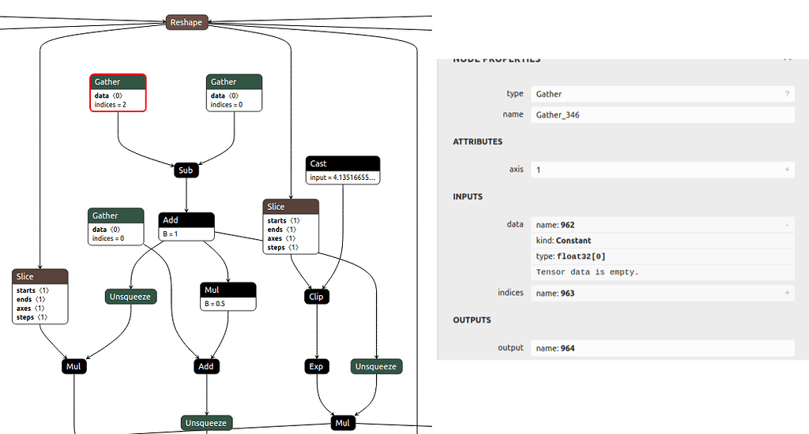Select the Gather_346 name field

(662, 114)
